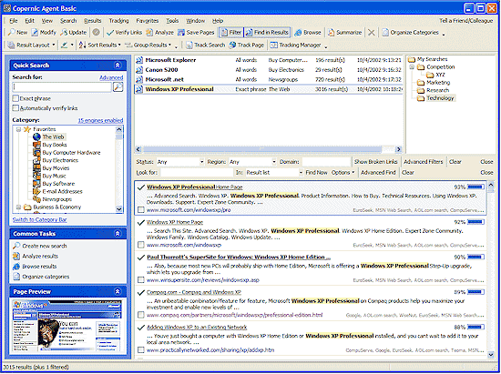
Task: Open the Tracking menu
Action: pyautogui.click(x=118, y=21)
